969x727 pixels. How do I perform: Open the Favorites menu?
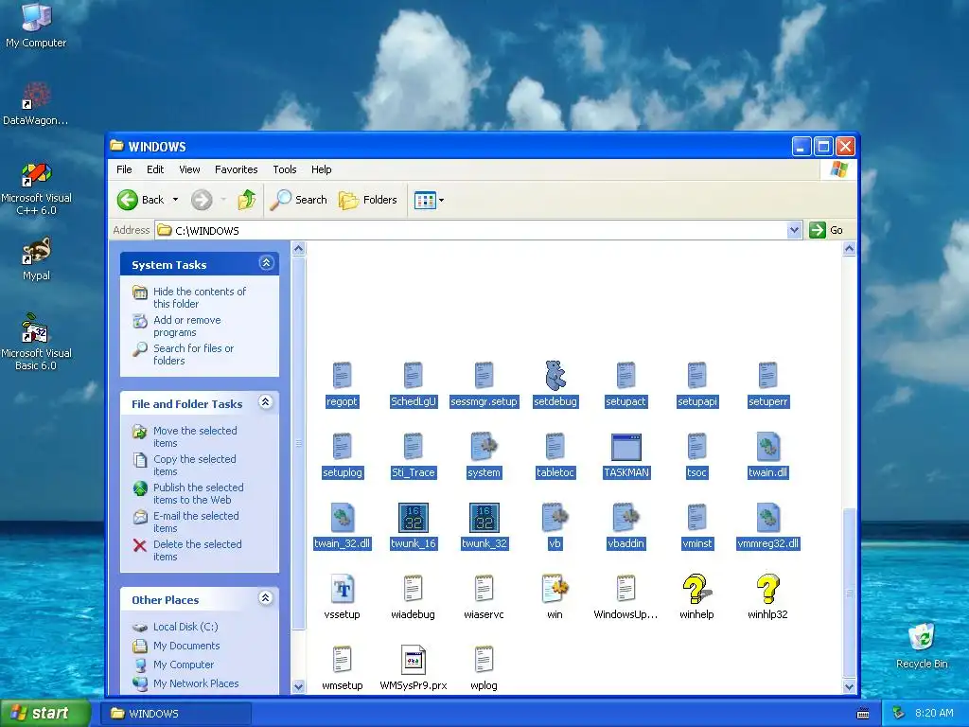236,169
